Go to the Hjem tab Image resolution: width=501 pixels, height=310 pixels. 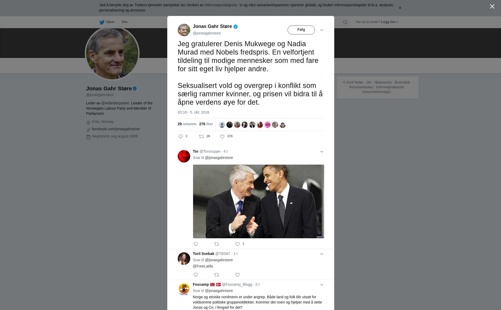[x=107, y=22]
